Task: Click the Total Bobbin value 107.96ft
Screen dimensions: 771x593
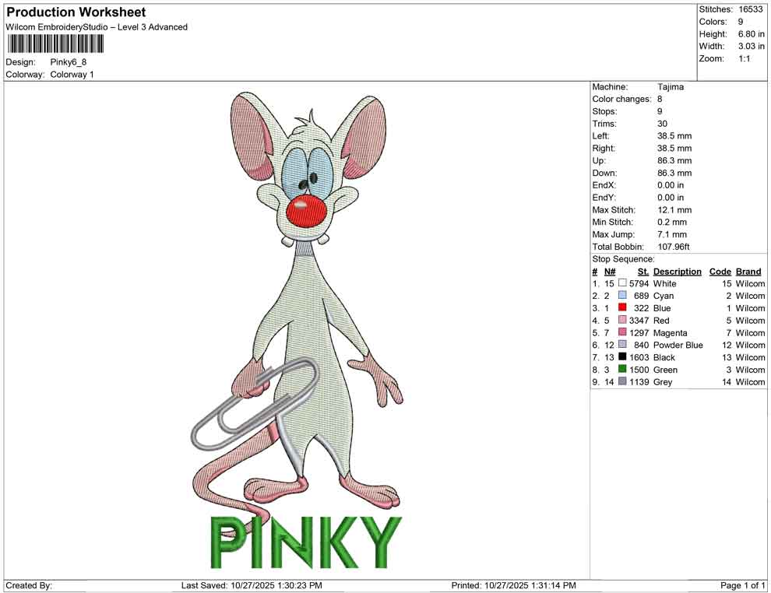Action: coord(674,247)
